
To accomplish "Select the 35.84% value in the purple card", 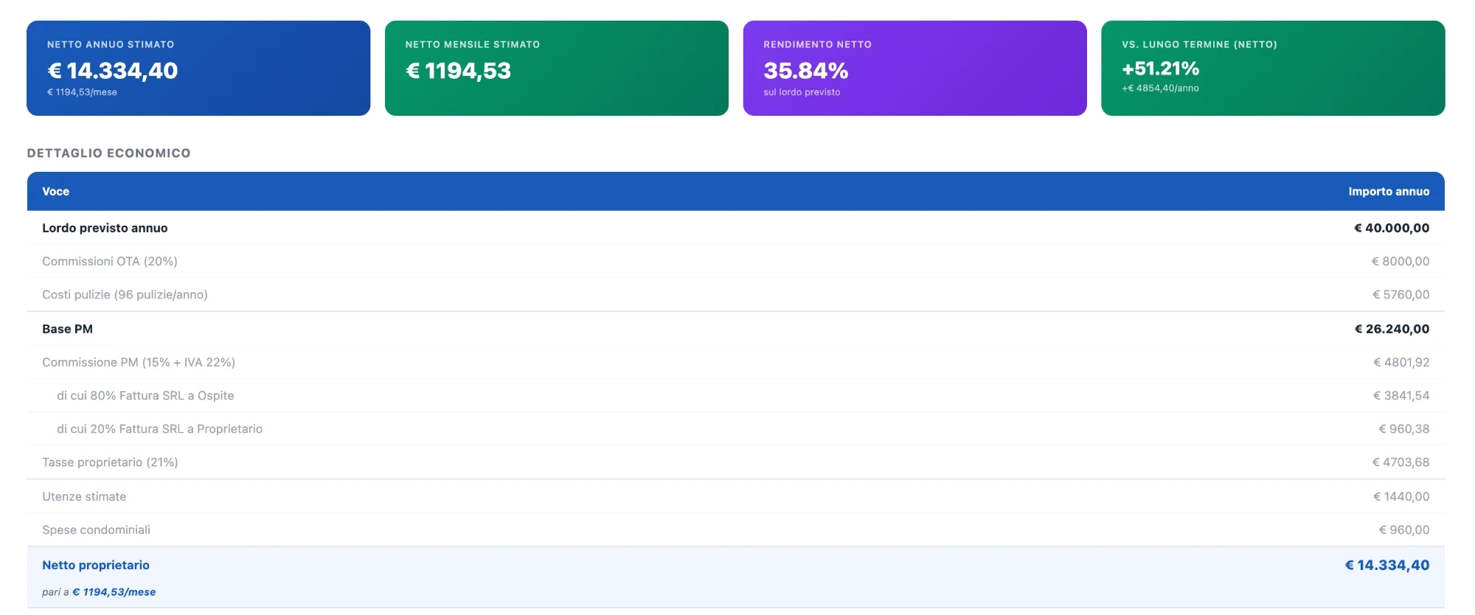I will 805,71.
